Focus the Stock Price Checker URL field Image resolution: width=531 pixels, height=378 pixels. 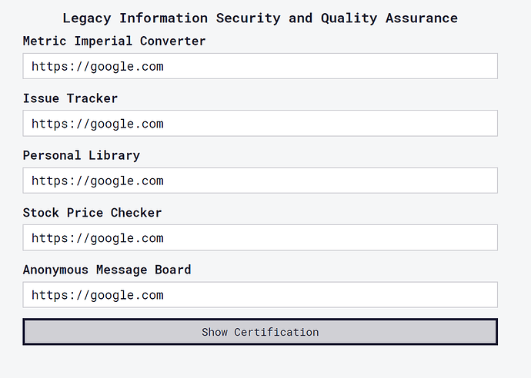tap(260, 237)
